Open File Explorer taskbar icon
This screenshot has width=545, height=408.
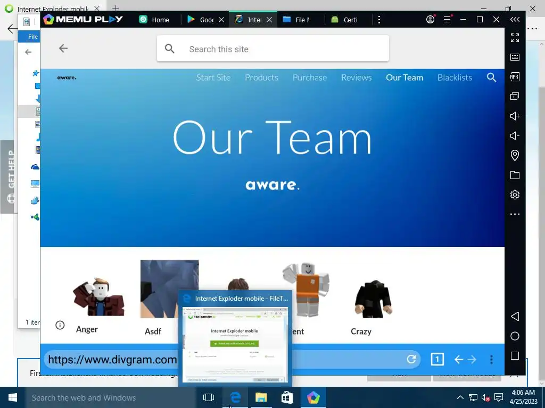tap(261, 397)
